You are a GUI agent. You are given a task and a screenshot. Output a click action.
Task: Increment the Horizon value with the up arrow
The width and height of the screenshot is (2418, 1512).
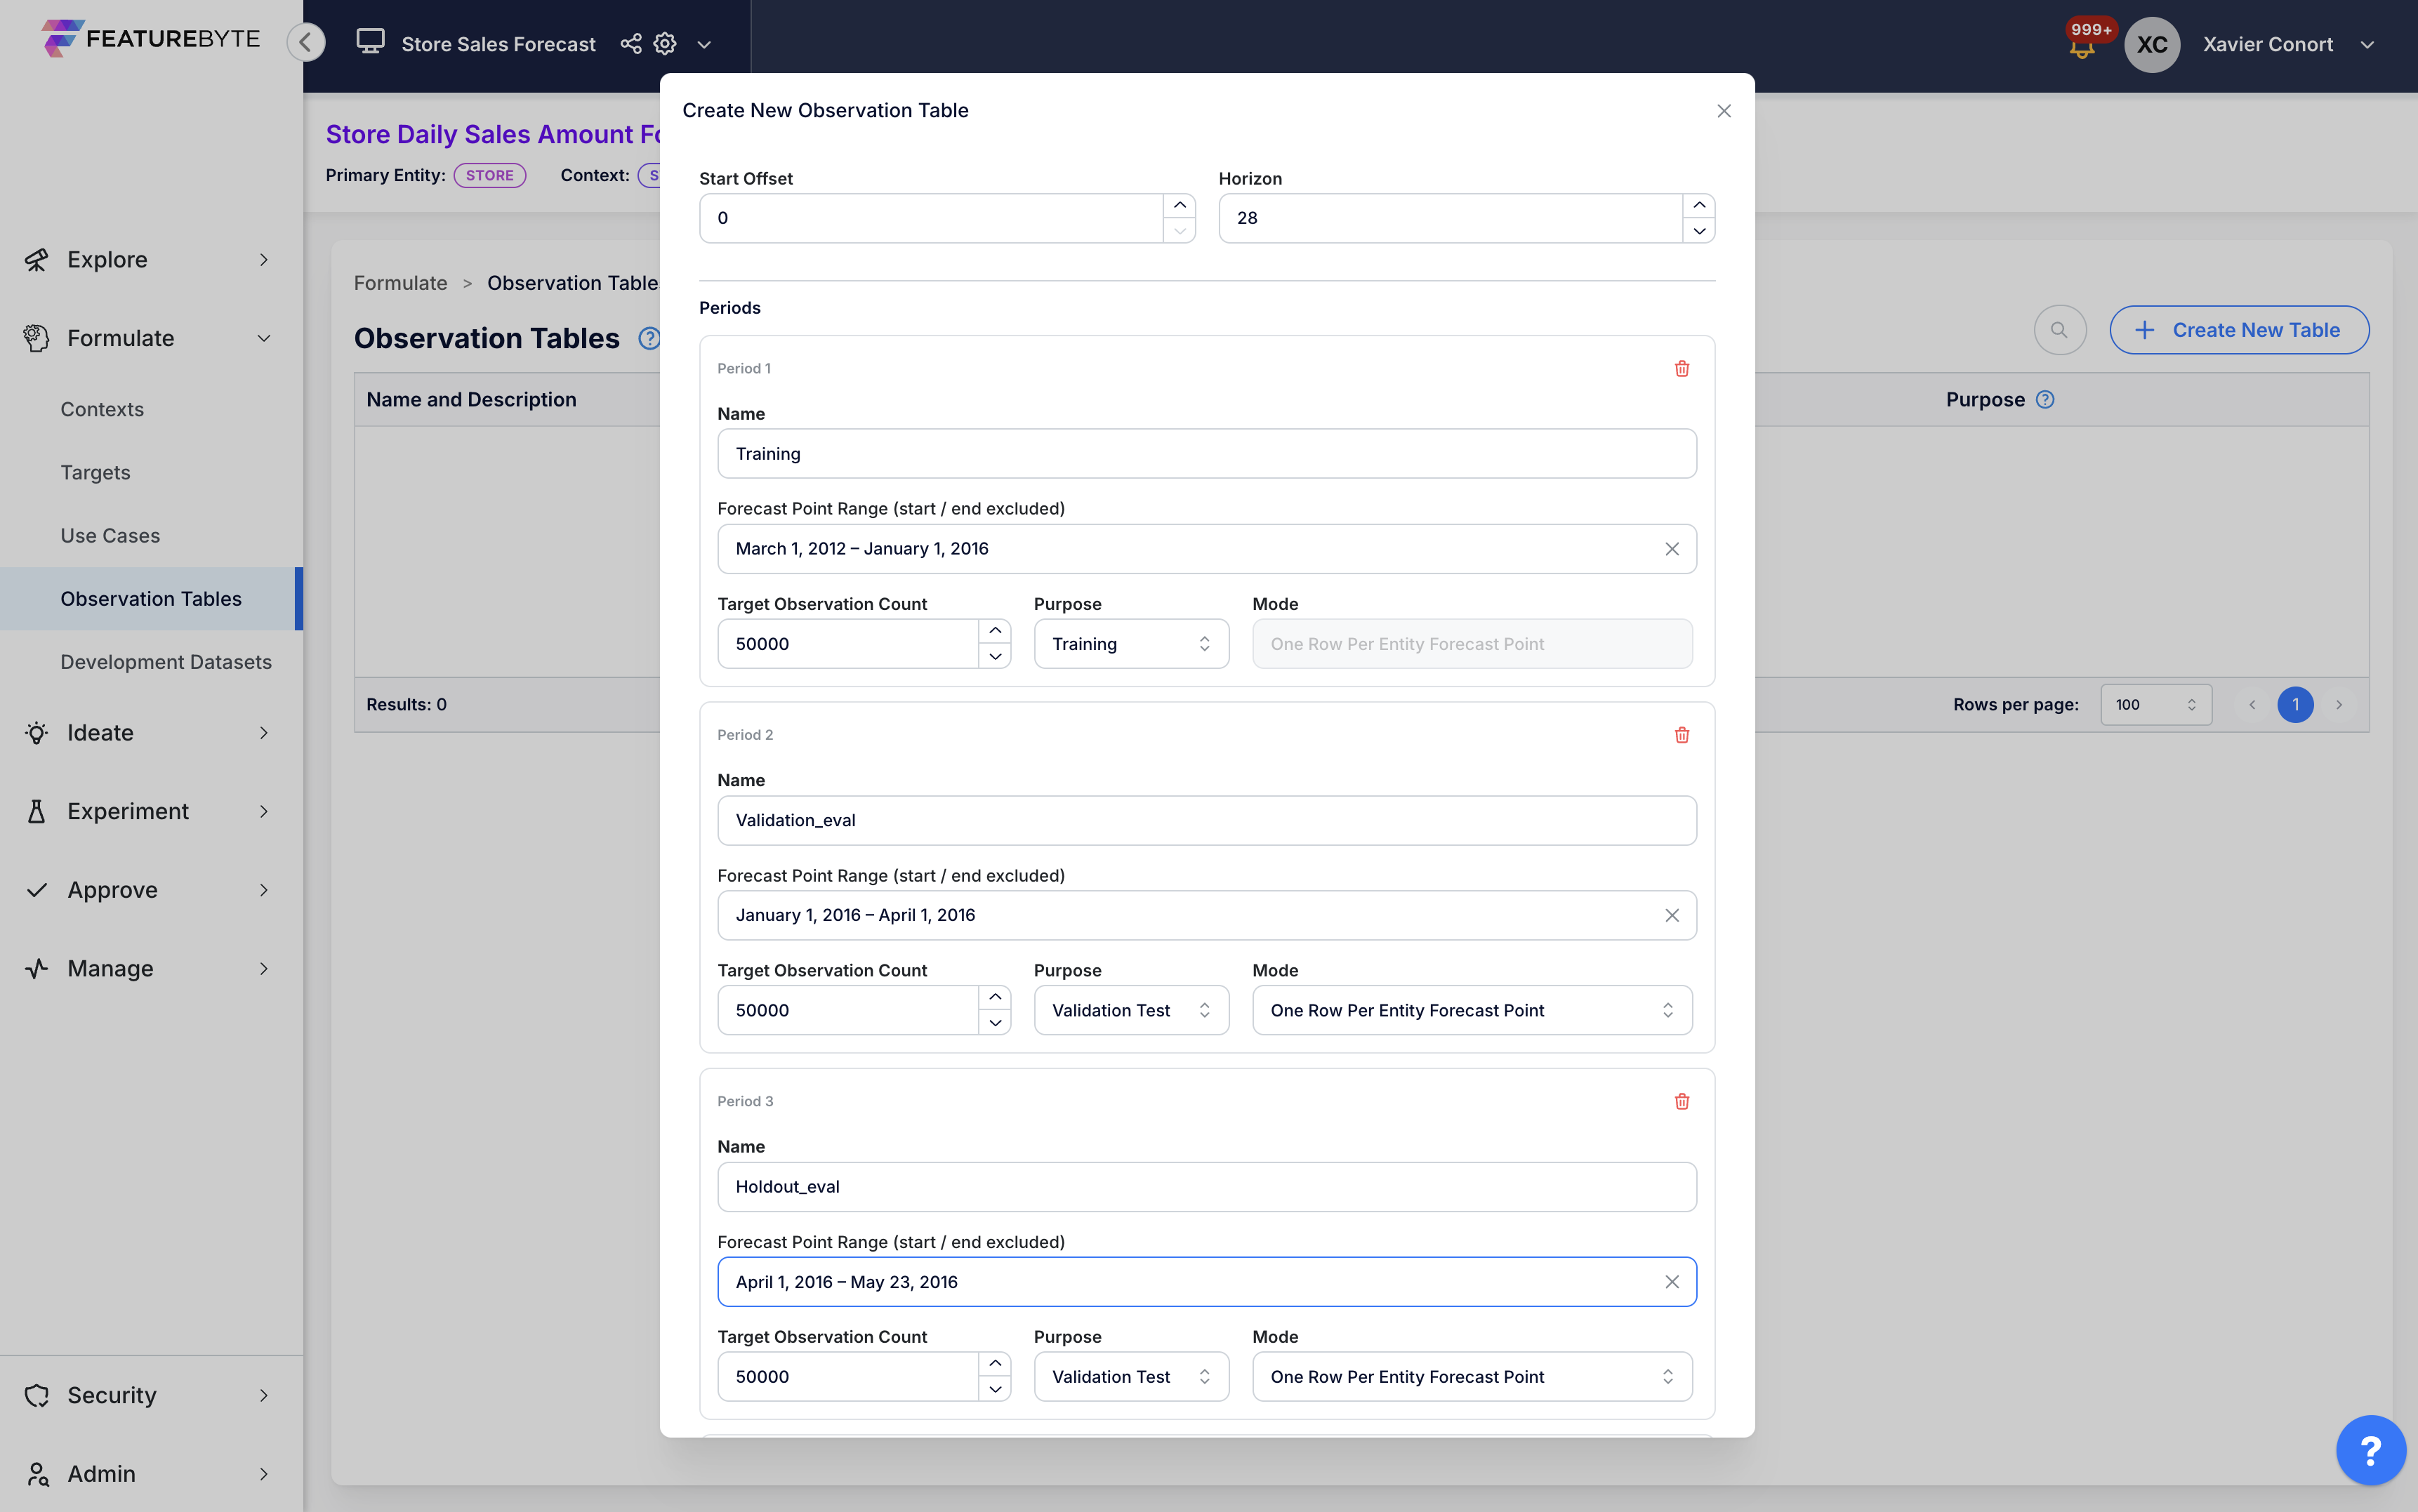click(x=1699, y=204)
